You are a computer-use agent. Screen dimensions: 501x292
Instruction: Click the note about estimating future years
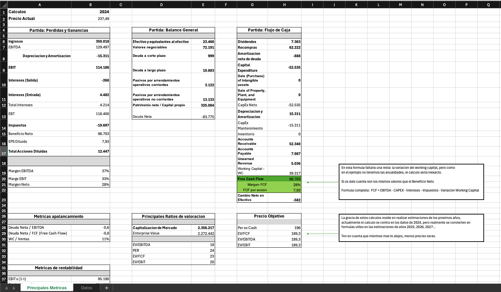click(x=411, y=227)
